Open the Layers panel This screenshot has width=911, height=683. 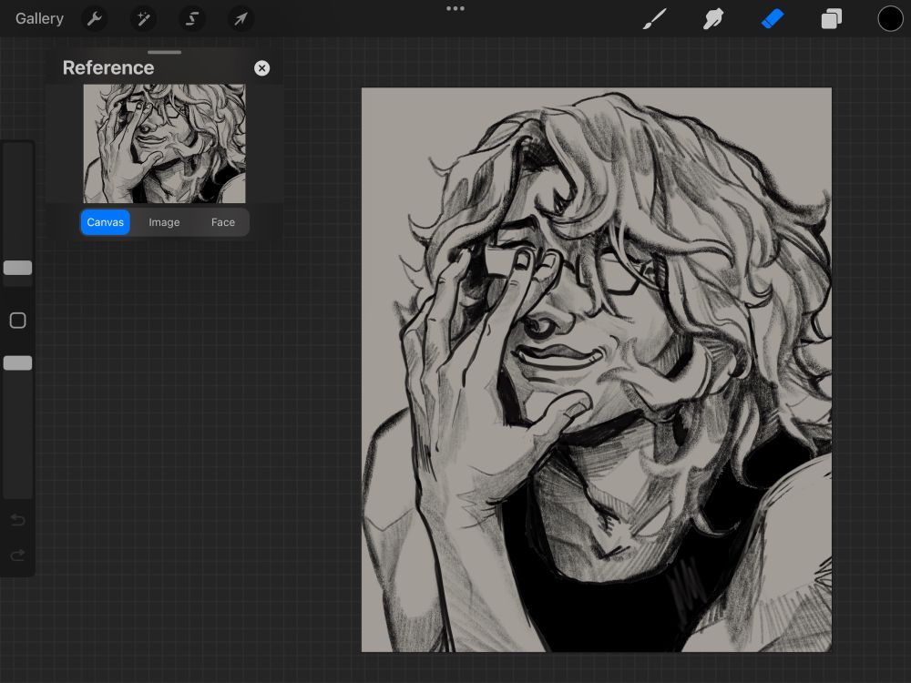tap(831, 19)
